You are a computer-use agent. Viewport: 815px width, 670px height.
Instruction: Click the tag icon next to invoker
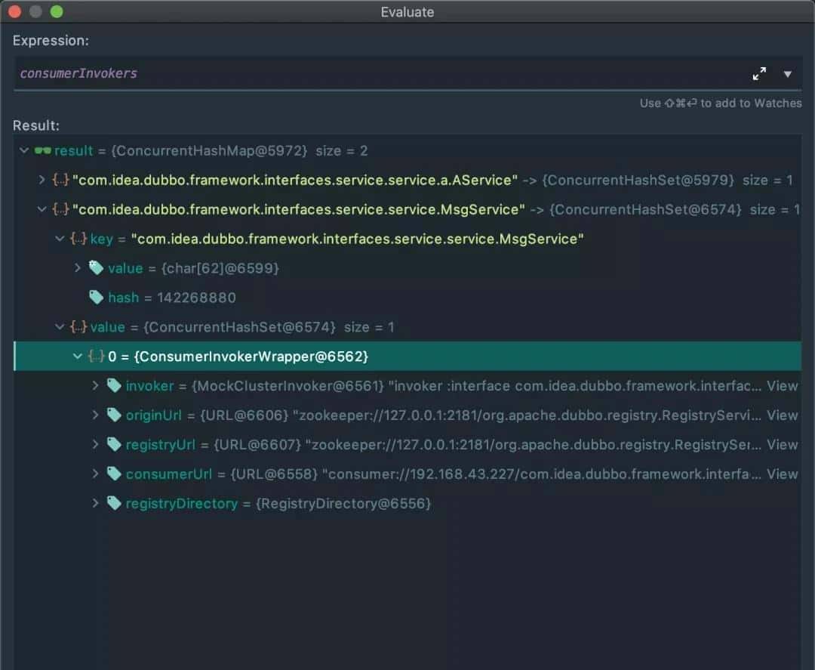(x=114, y=386)
